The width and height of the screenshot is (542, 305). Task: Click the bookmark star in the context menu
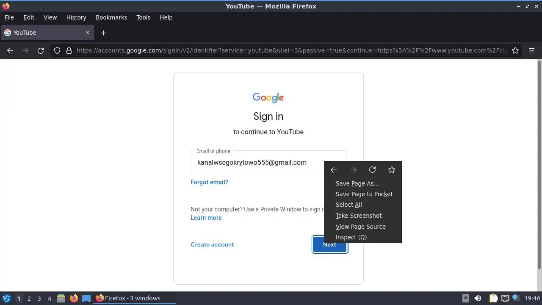(392, 170)
